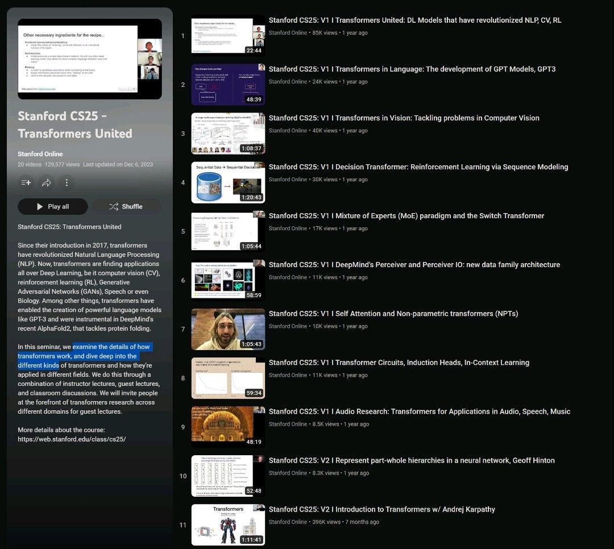The width and height of the screenshot is (614, 549).
Task: Open thumbnail of Transformers in Vision video
Action: pos(228,134)
